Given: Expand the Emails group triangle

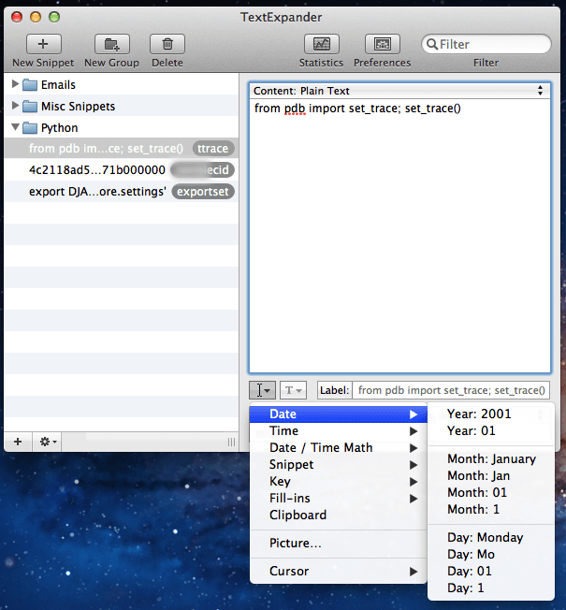Looking at the screenshot, I should point(15,84).
